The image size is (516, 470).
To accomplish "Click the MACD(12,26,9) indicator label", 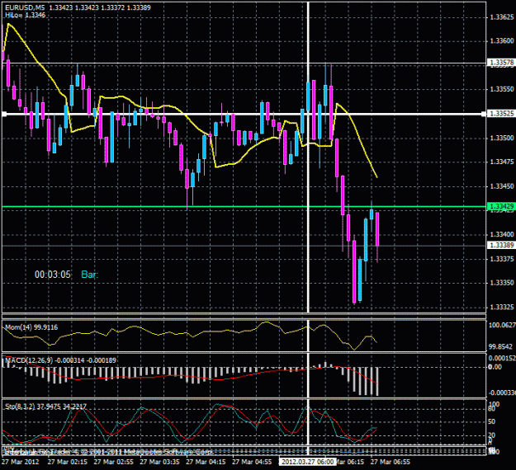I will pyautogui.click(x=60, y=360).
